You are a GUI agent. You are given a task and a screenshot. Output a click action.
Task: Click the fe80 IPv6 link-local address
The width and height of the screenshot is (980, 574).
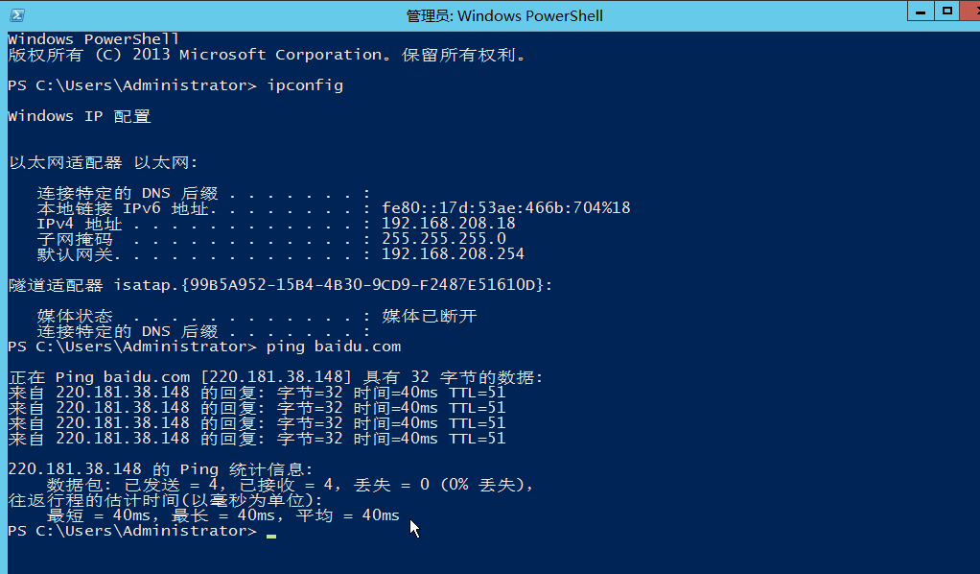coord(505,208)
